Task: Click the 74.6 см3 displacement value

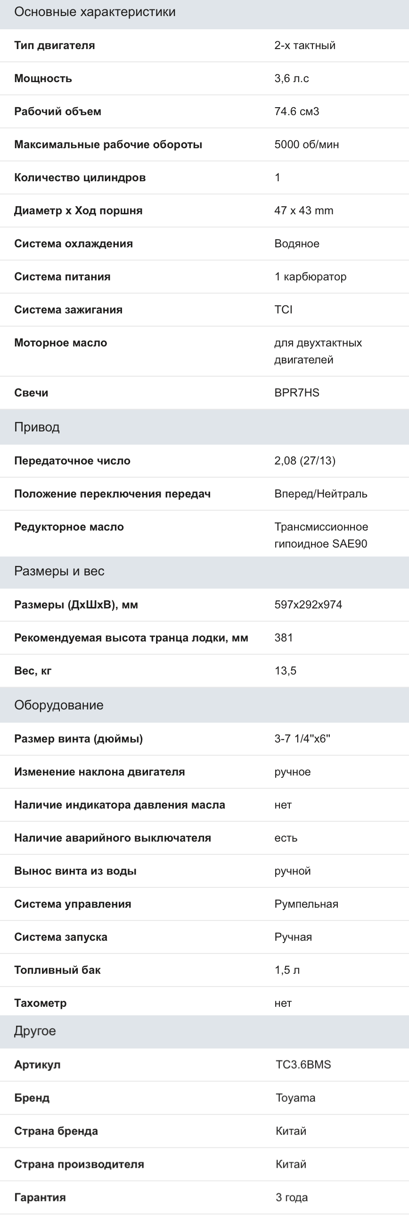Action: click(297, 111)
